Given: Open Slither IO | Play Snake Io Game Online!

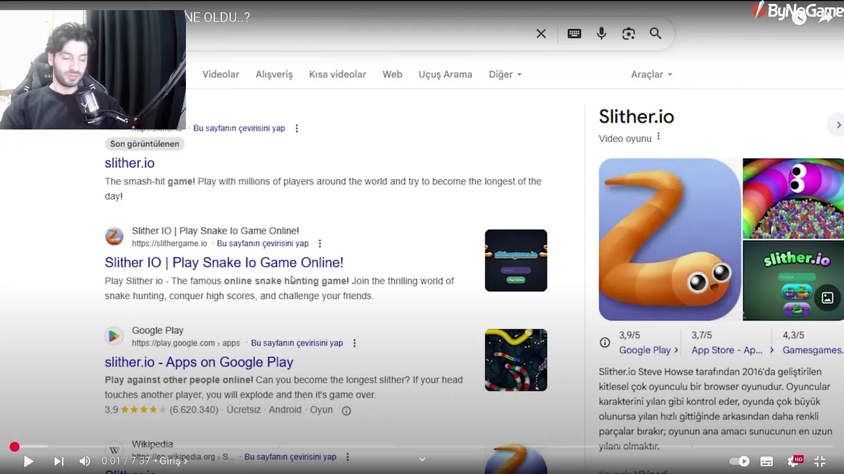Looking at the screenshot, I should coord(224,262).
